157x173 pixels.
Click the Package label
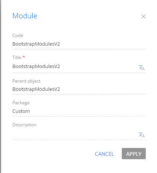coord(21,103)
